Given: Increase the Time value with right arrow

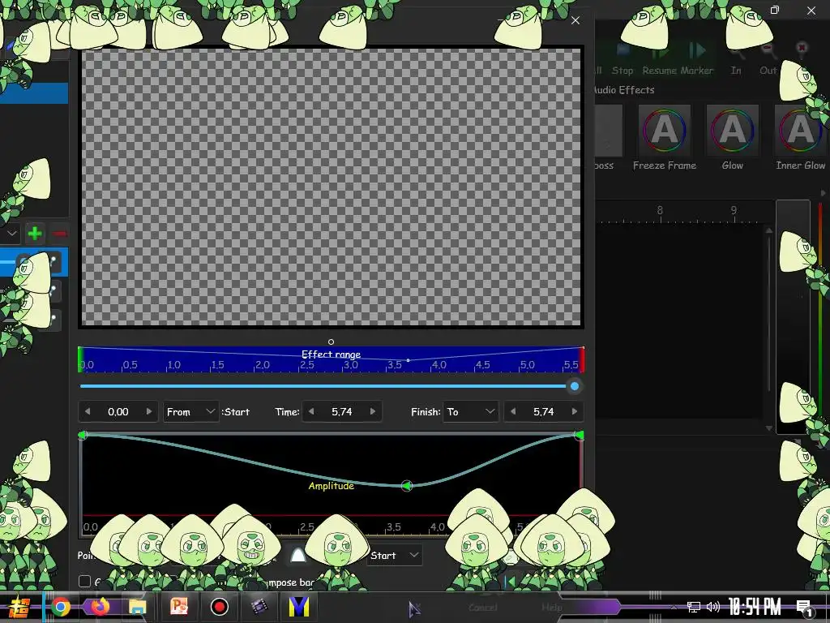Looking at the screenshot, I should (373, 411).
